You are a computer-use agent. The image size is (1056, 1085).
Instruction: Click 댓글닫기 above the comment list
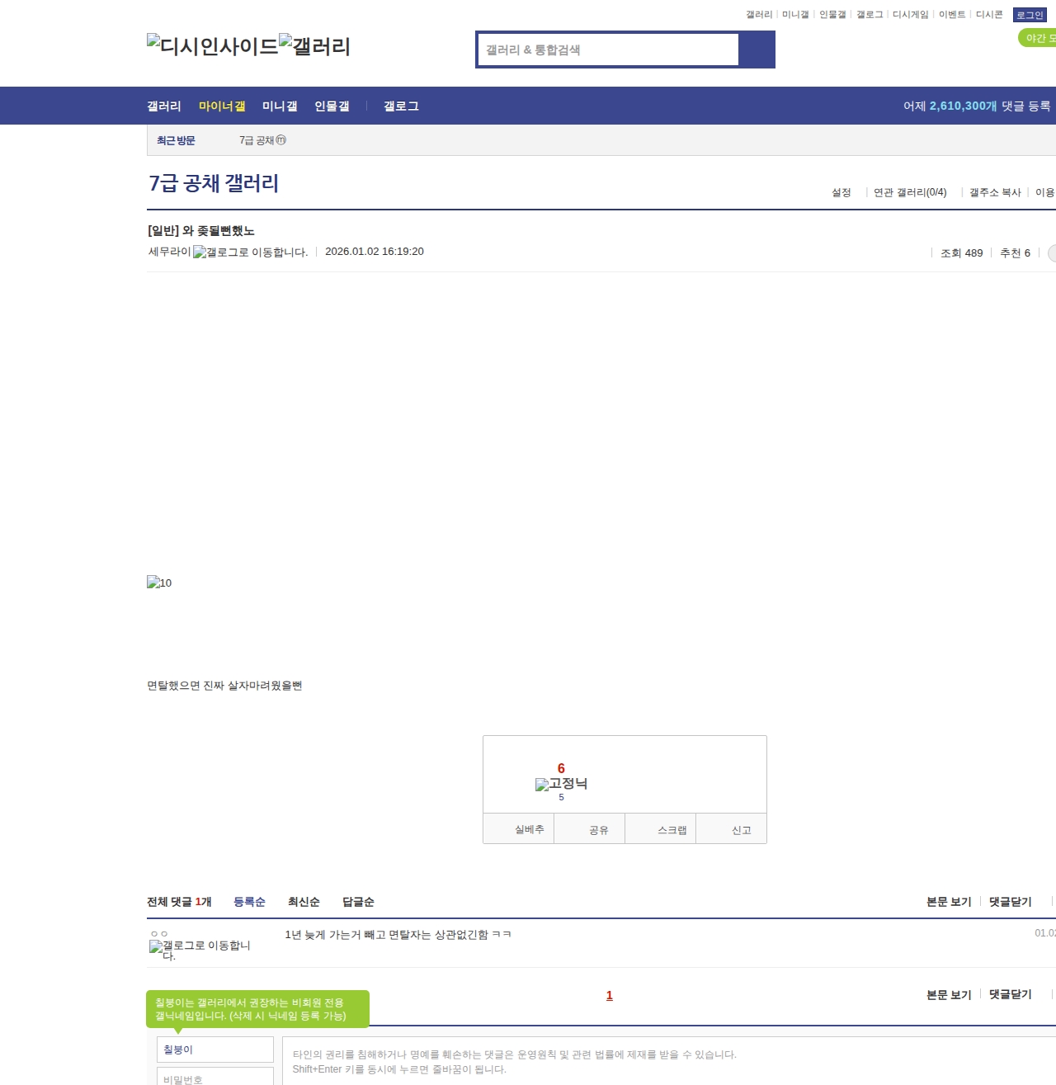(x=1011, y=902)
